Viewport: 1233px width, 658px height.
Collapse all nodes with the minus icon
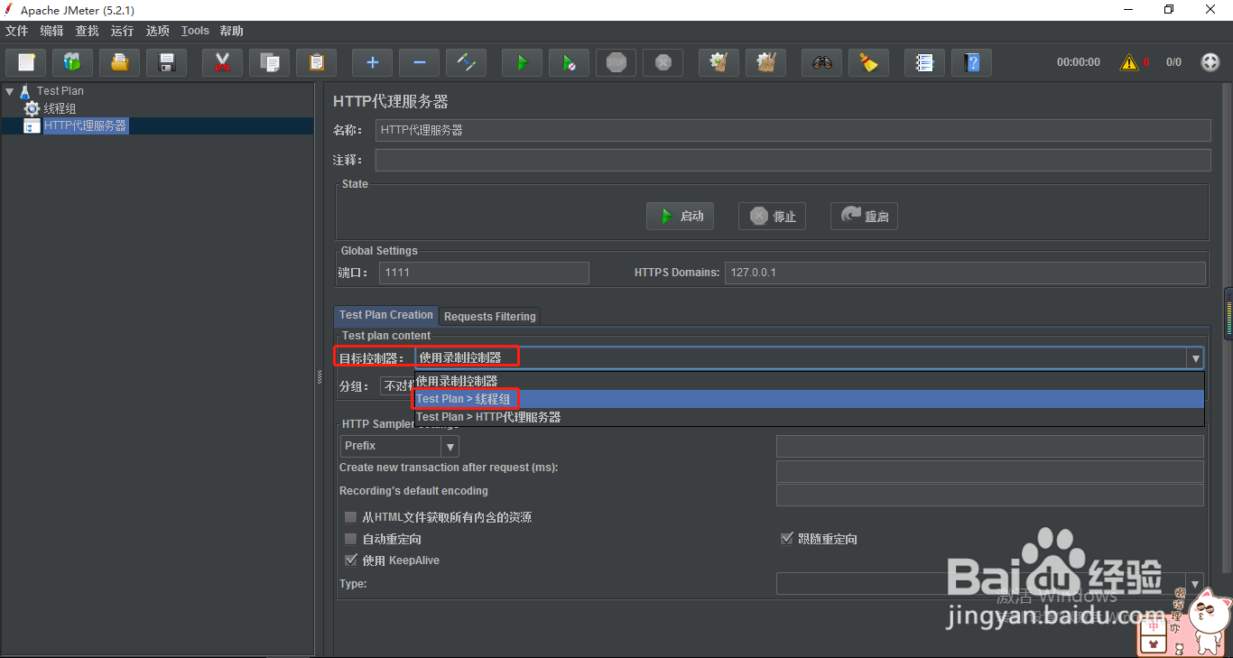[420, 62]
